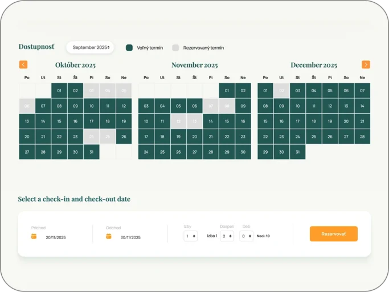Pick November 24 in the calendar
Screen dimensions: 389x292
point(146,152)
